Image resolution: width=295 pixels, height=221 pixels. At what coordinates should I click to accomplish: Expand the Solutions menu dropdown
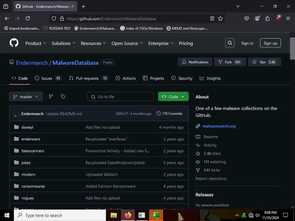tap(64, 43)
